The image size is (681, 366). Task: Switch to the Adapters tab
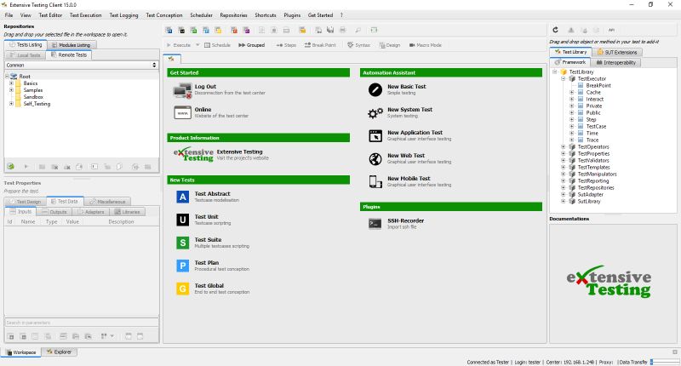(x=91, y=212)
